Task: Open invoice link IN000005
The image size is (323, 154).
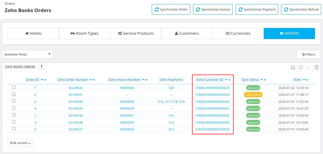Action: point(127,102)
